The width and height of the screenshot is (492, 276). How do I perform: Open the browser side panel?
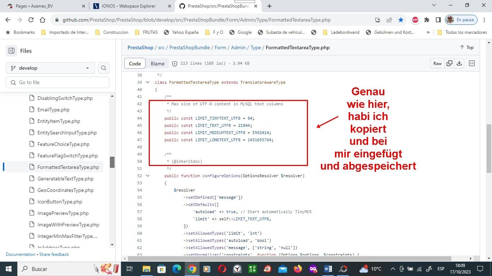coord(438,20)
